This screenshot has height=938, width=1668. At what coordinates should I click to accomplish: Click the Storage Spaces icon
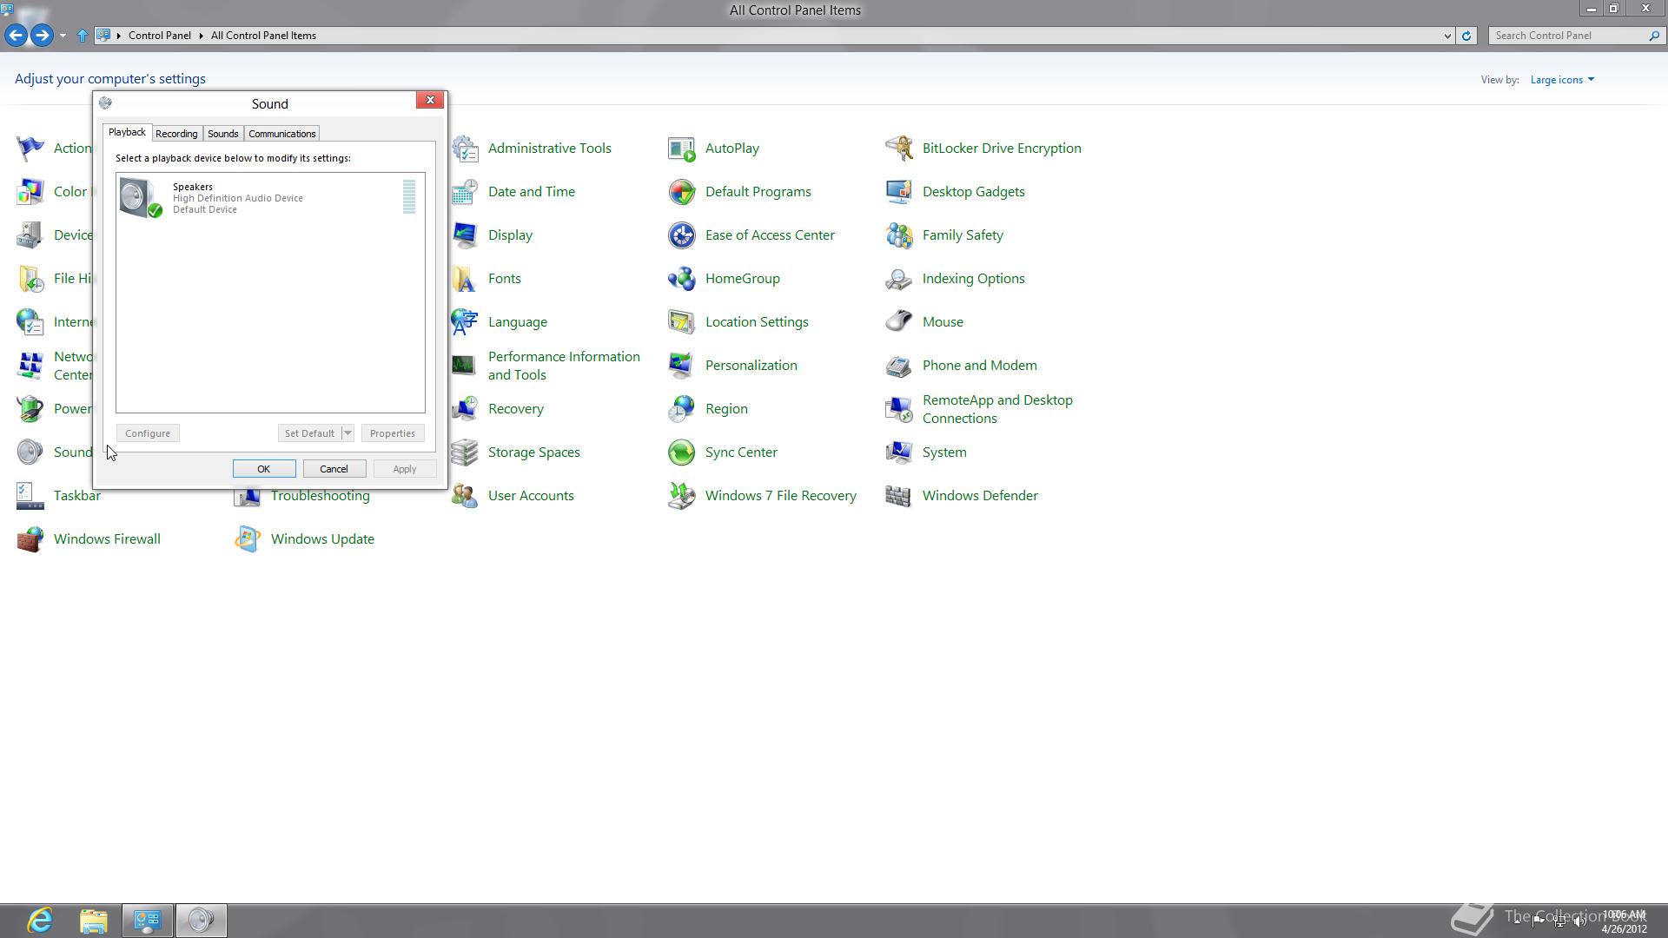pos(465,452)
